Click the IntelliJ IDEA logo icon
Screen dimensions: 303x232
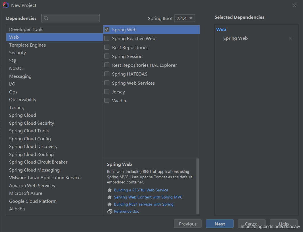tap(6, 5)
